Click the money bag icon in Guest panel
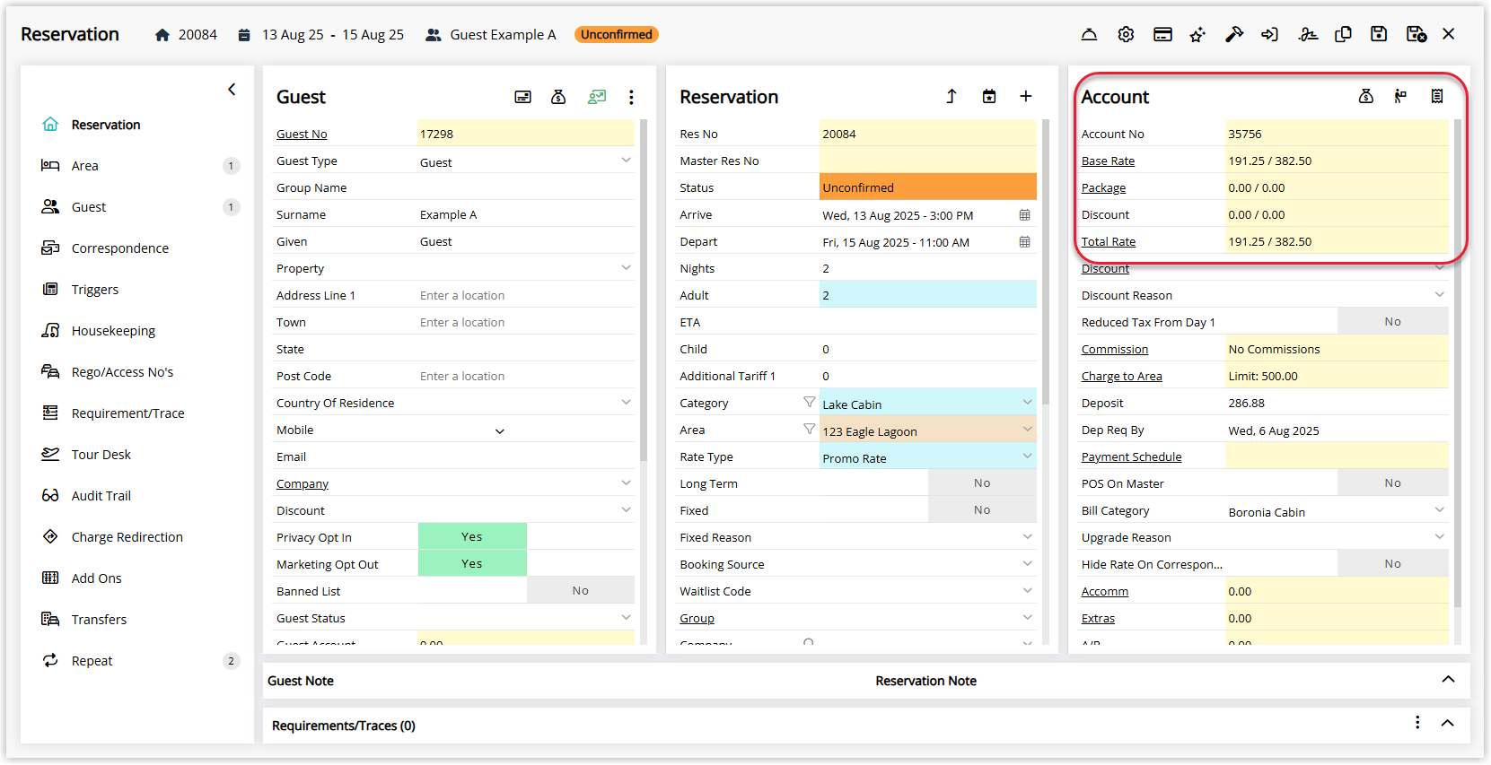The height and width of the screenshot is (765, 1491). 558,97
